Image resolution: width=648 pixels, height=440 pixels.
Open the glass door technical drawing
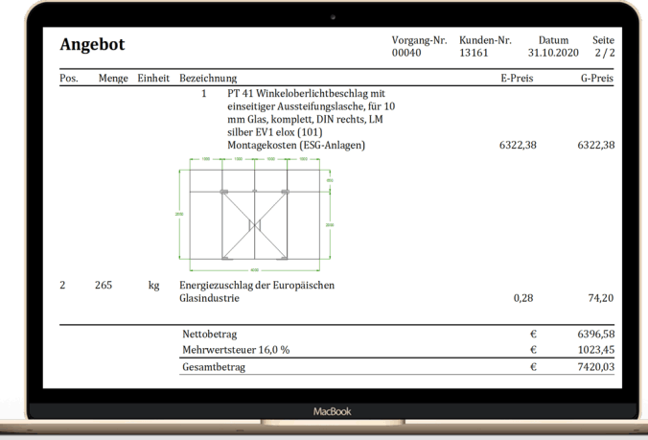coord(255,209)
